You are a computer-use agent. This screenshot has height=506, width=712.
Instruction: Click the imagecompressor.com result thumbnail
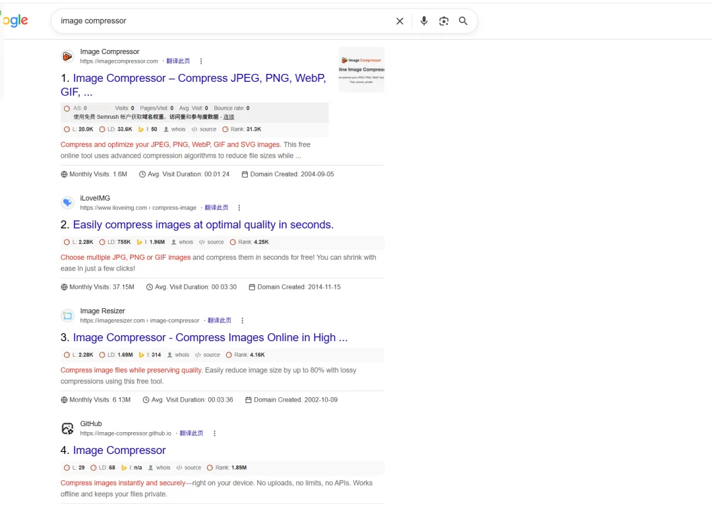[x=361, y=69]
